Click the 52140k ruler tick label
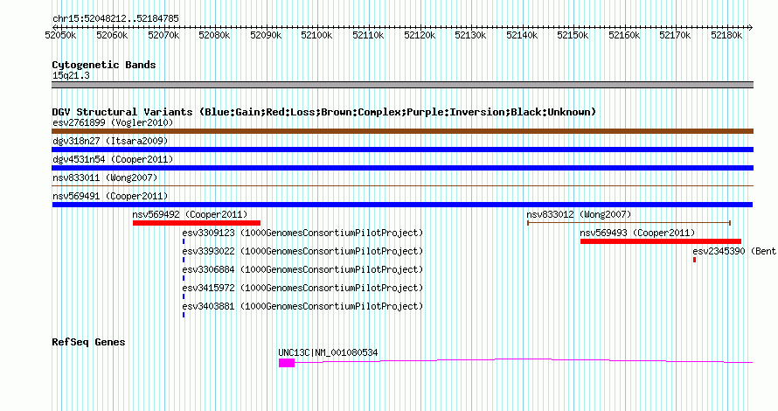The image size is (778, 411). tap(522, 35)
